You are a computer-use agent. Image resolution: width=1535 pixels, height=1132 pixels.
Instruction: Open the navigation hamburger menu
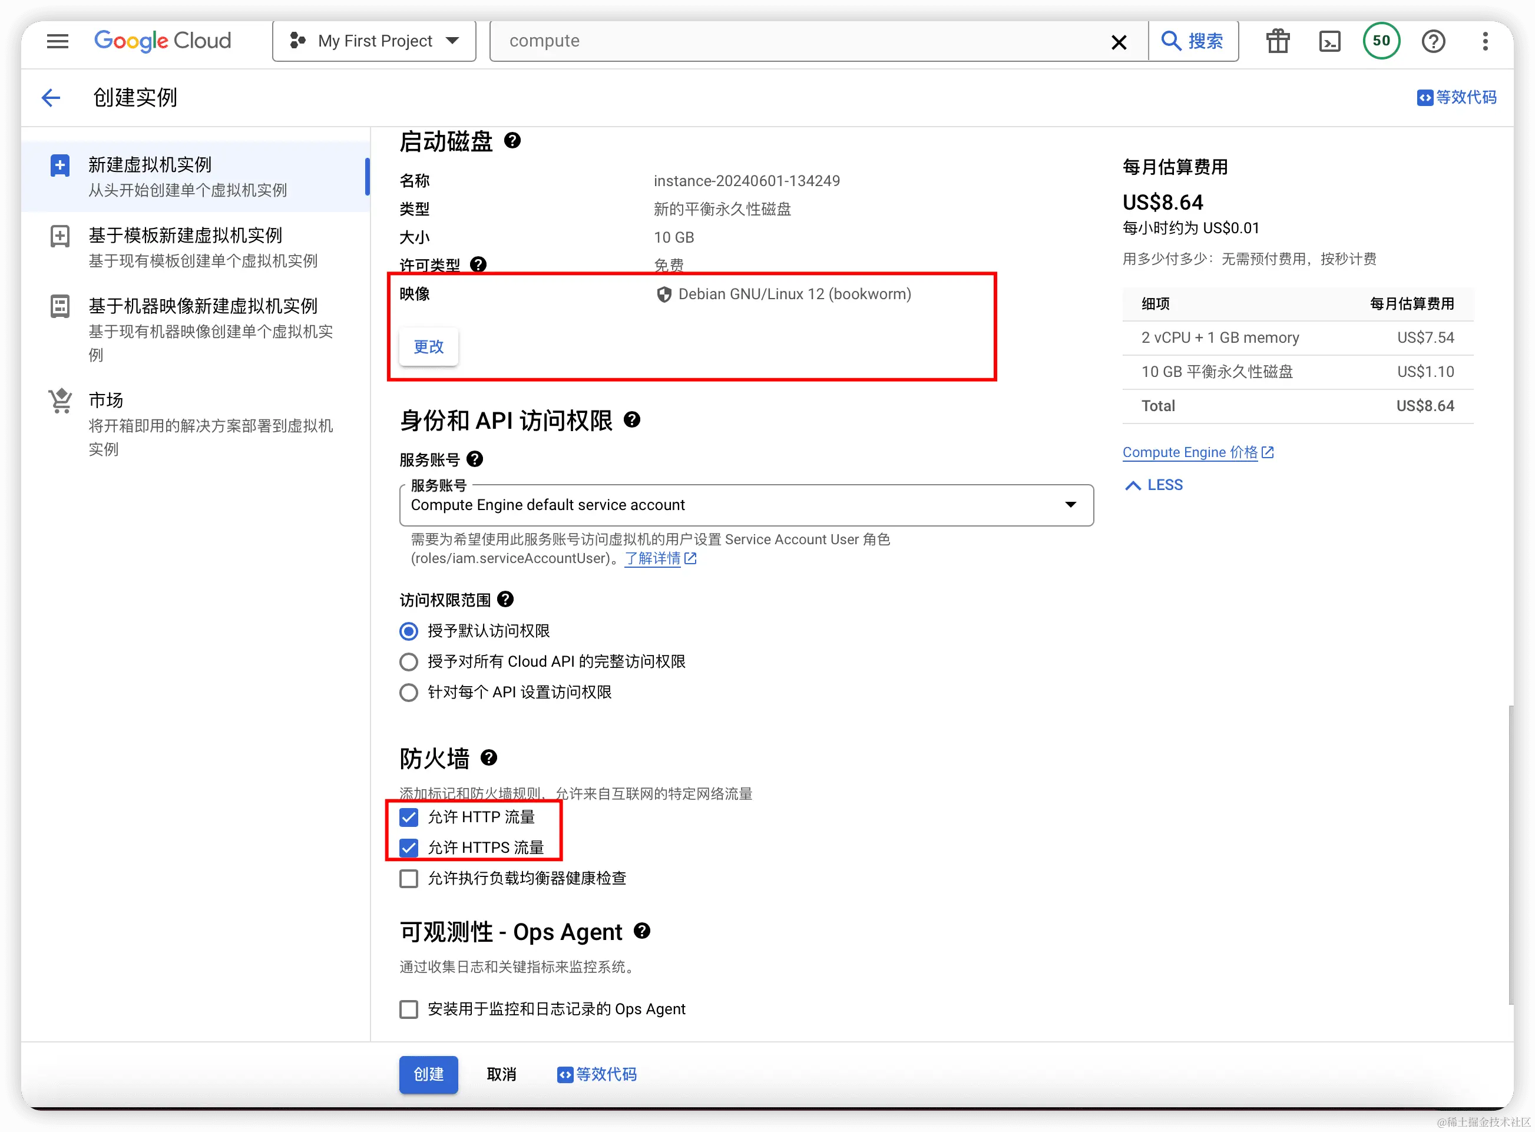(58, 41)
